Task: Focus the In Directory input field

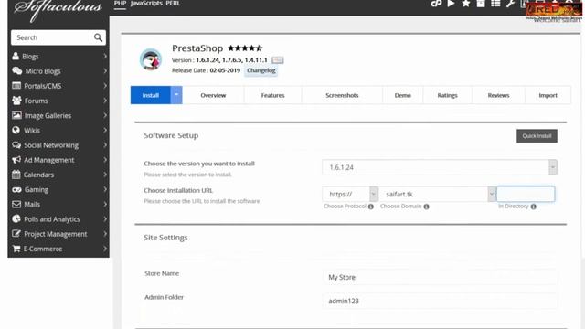Action: tap(526, 194)
